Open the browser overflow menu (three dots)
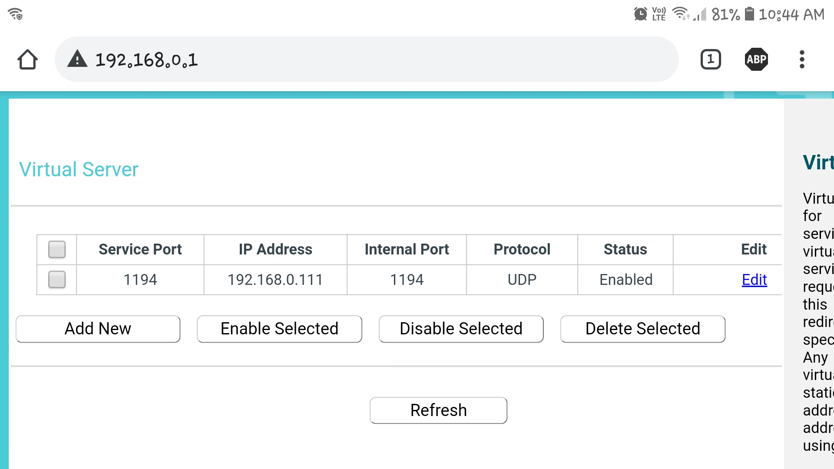 click(x=801, y=59)
